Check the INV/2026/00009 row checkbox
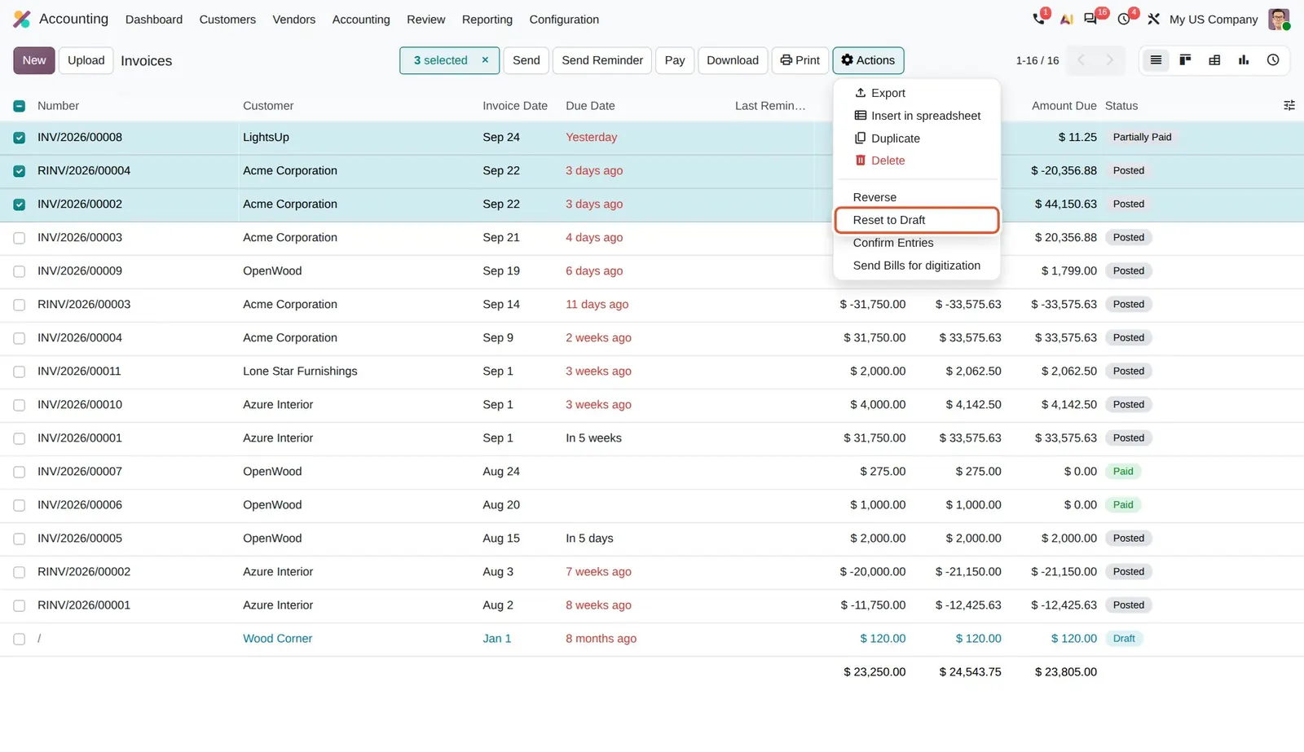Screen dimensions: 1304x752 pyautogui.click(x=19, y=271)
